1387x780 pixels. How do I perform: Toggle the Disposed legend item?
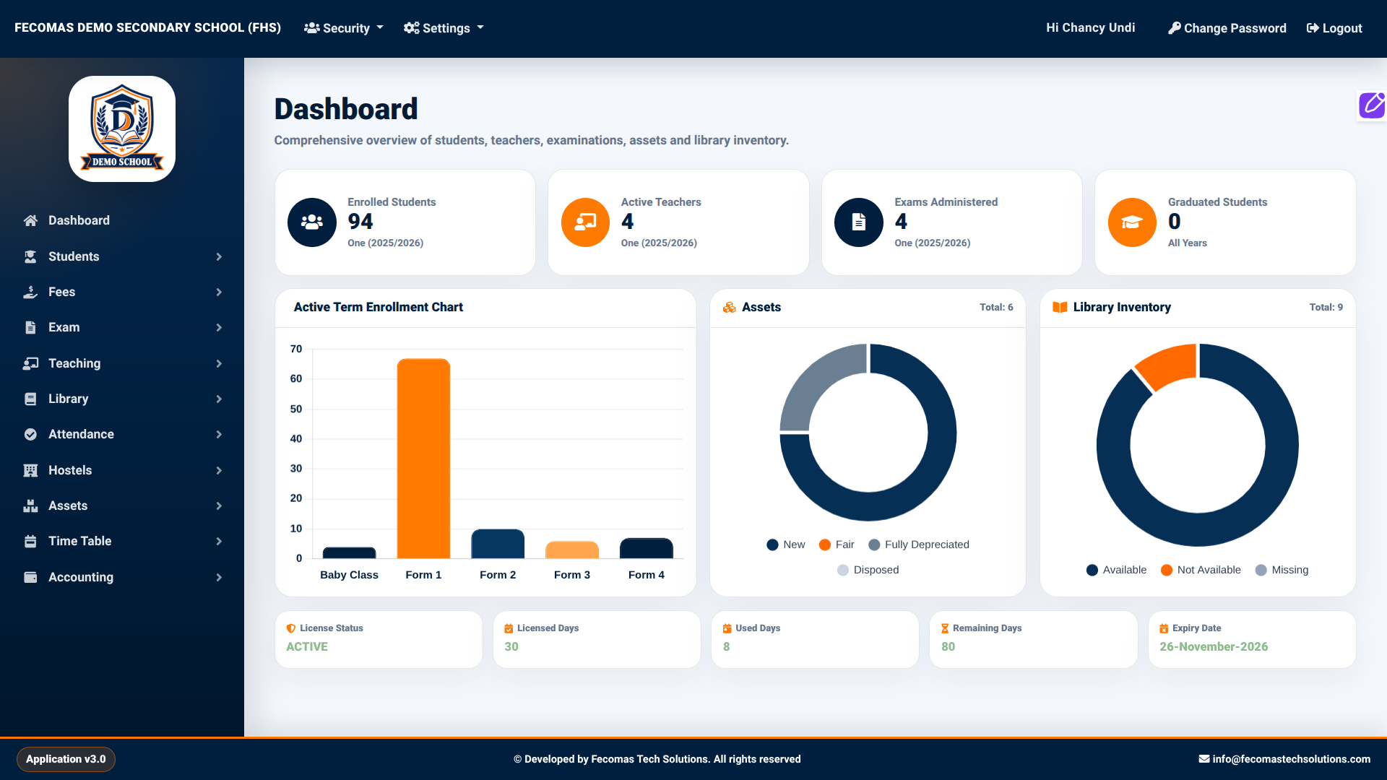pyautogui.click(x=868, y=570)
